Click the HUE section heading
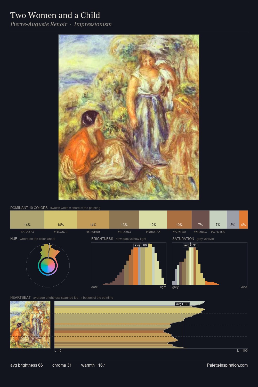Image resolution: width=258 pixels, height=387 pixels. click(14, 239)
